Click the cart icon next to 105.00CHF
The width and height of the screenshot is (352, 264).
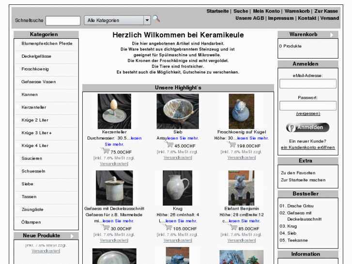pos(167,227)
